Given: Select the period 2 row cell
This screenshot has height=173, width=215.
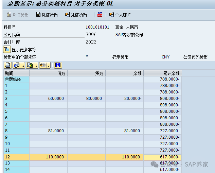Looking at the screenshot, I should click(x=16, y=92).
